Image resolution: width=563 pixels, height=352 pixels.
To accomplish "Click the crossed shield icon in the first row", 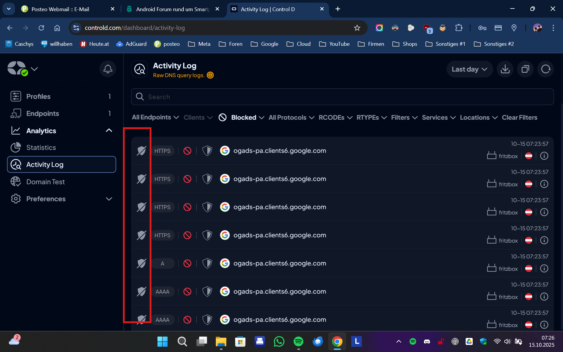I will tap(141, 151).
